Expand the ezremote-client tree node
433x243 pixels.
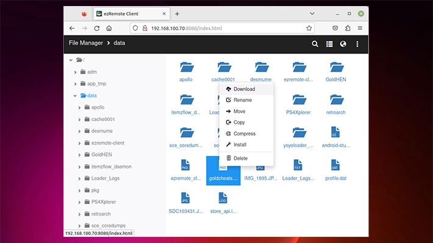[x=79, y=143]
